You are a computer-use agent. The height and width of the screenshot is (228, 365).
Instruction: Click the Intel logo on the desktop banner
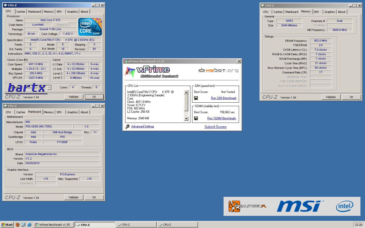pos(344,206)
